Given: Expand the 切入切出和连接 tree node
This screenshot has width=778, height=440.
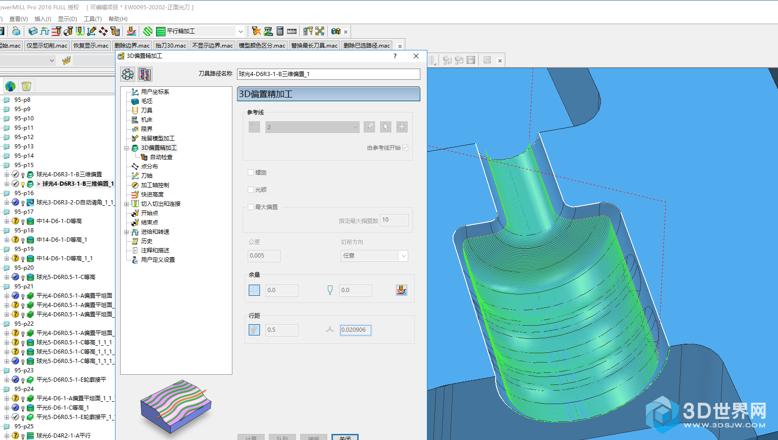Looking at the screenshot, I should (x=126, y=204).
